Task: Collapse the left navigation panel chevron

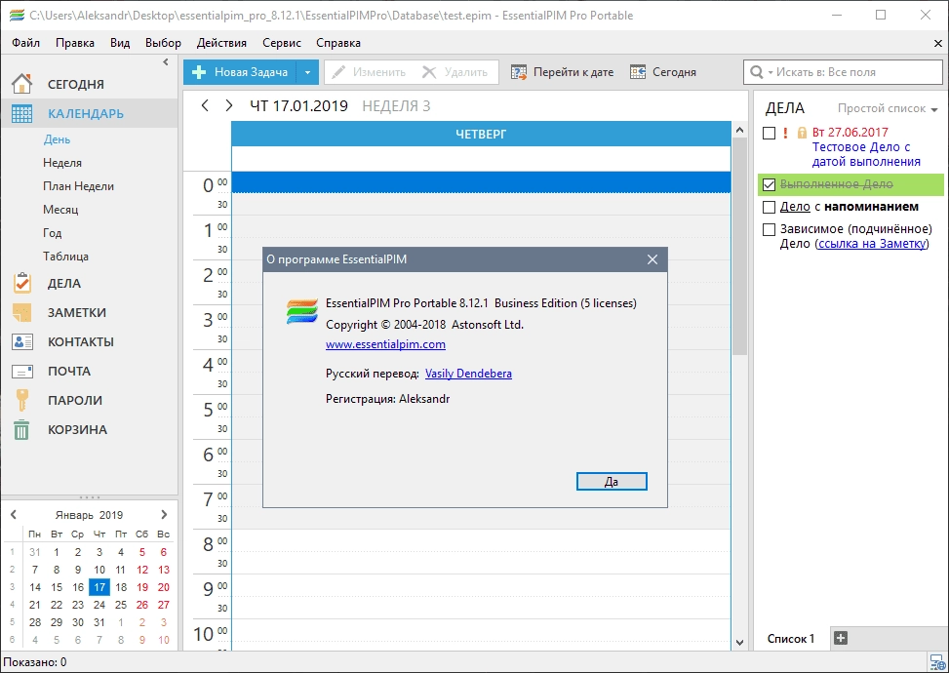Action: (166, 61)
